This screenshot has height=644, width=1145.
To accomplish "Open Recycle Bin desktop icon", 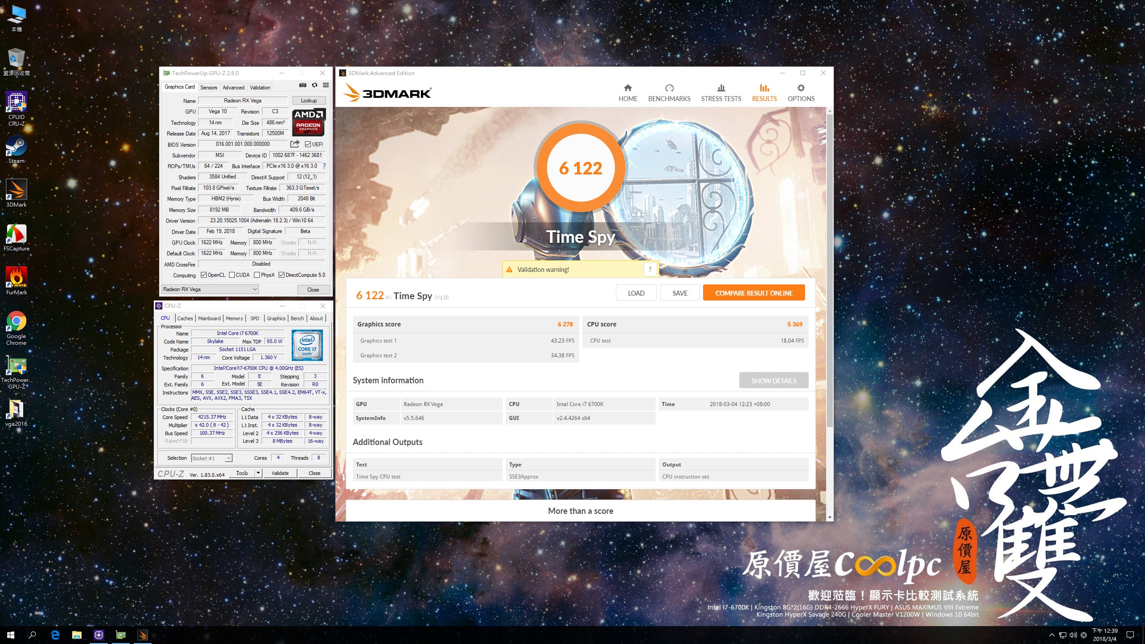I will coord(17,62).
